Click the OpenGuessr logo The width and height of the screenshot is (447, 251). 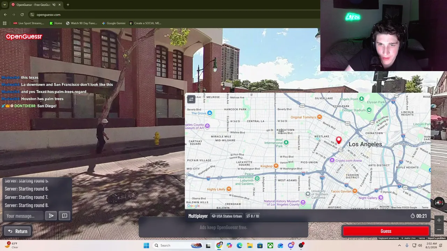pos(24,37)
